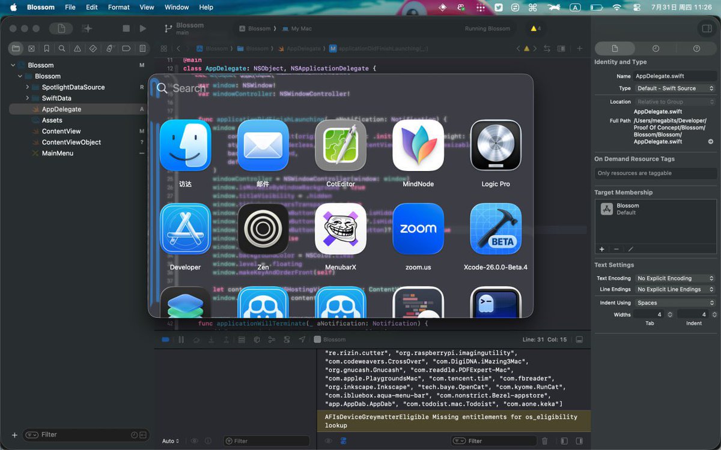Open the Test navigator diamond icon
The image size is (721, 450).
tap(93, 49)
